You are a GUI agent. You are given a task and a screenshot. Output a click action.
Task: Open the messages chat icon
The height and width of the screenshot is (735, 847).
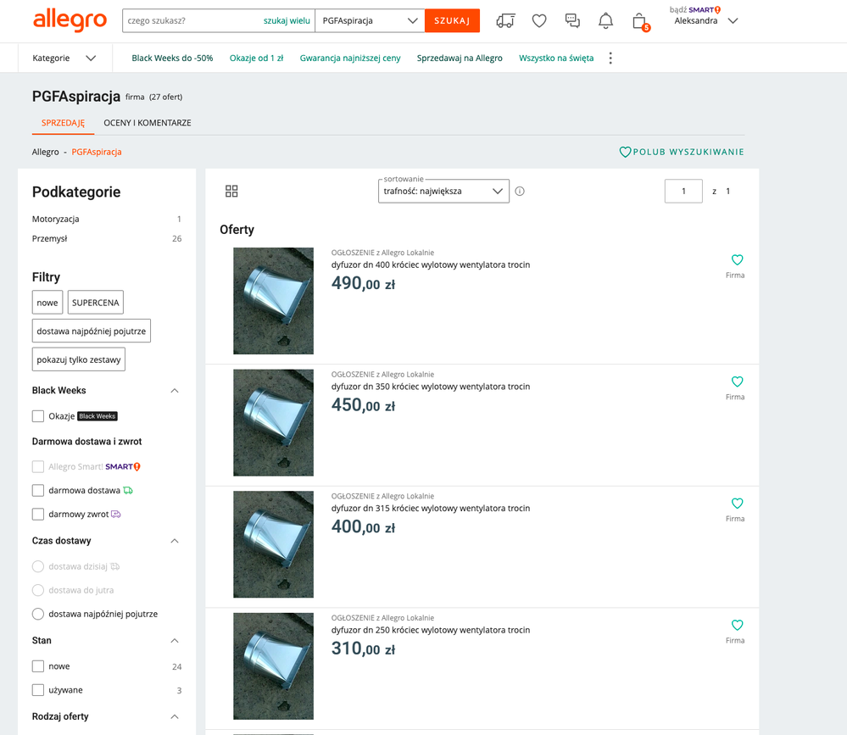(572, 21)
